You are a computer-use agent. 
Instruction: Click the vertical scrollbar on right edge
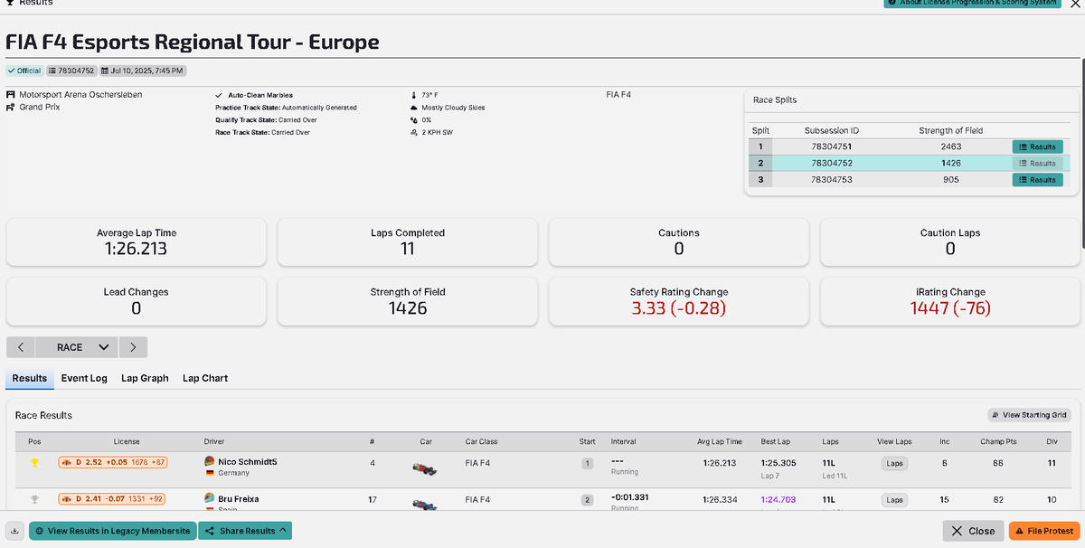point(1082,154)
